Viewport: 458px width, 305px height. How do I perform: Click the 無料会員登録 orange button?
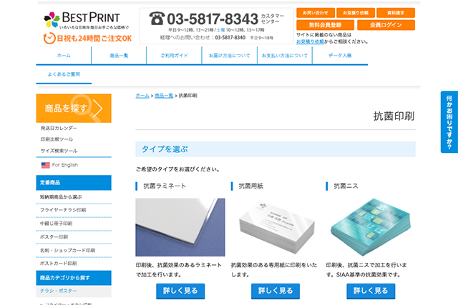point(325,25)
